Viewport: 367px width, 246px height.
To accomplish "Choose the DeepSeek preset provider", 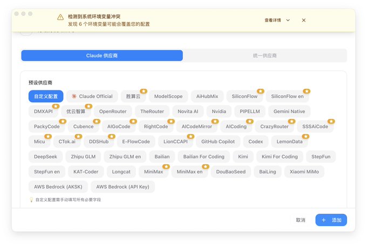I will [45, 157].
